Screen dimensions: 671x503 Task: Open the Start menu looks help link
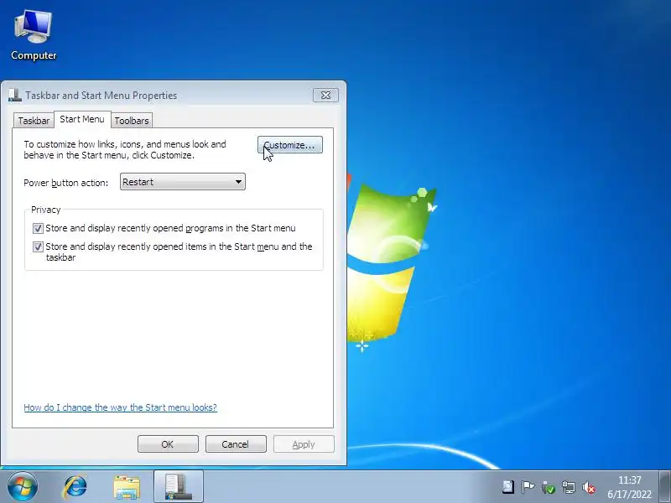point(120,407)
